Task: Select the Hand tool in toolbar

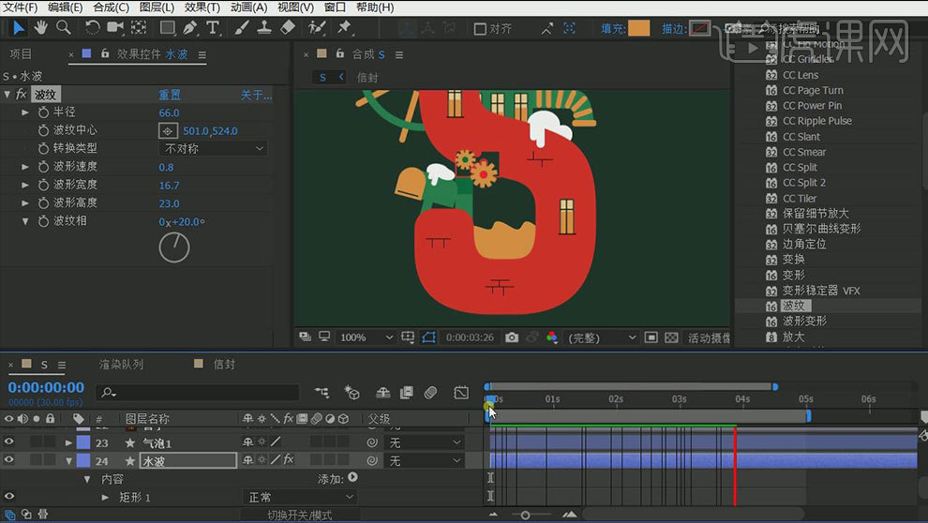Action: pyautogui.click(x=40, y=27)
